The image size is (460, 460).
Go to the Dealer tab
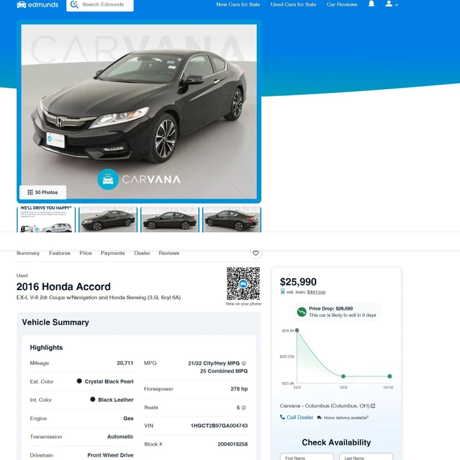point(142,253)
